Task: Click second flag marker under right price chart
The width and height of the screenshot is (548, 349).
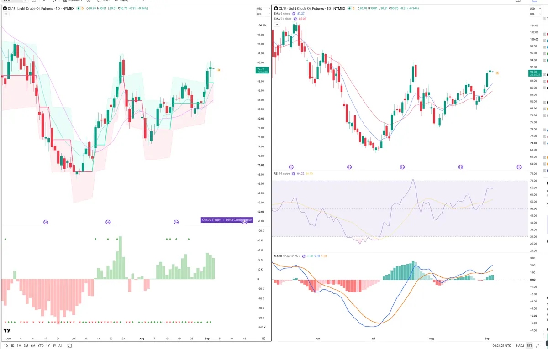Action: pos(350,167)
